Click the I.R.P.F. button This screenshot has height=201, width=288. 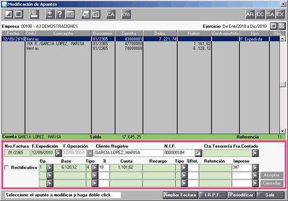[213, 195]
